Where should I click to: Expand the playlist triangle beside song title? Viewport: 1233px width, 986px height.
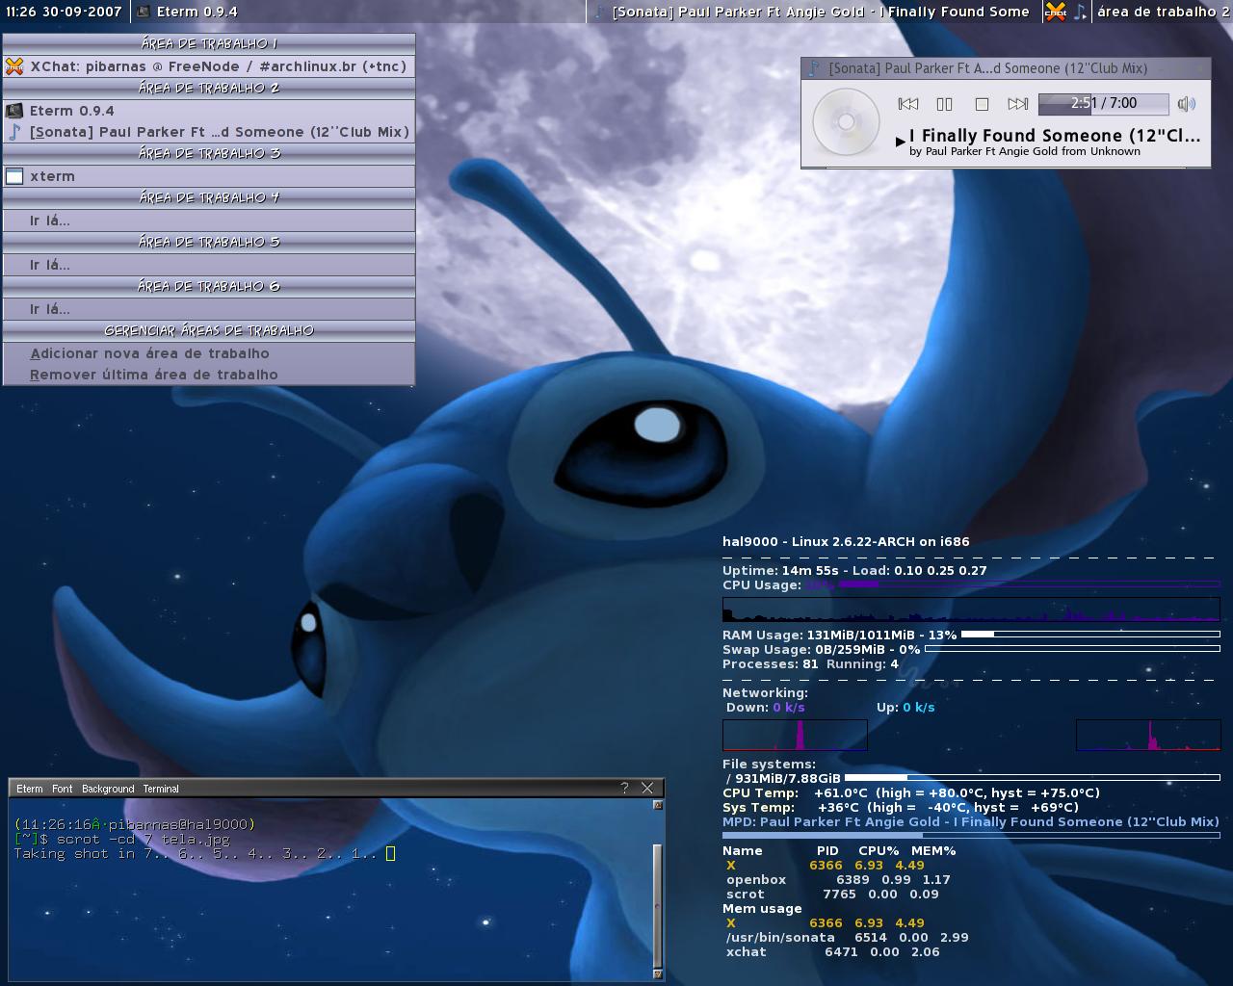click(900, 142)
